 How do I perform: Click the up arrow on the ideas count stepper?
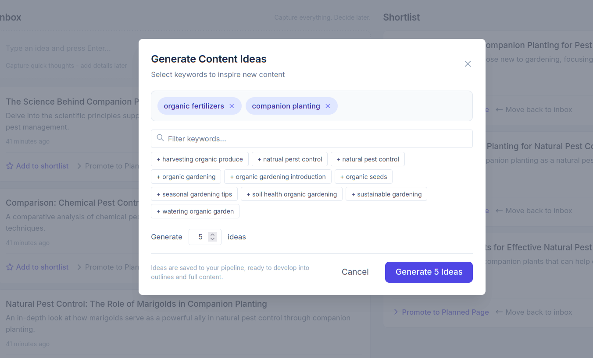(x=212, y=234)
